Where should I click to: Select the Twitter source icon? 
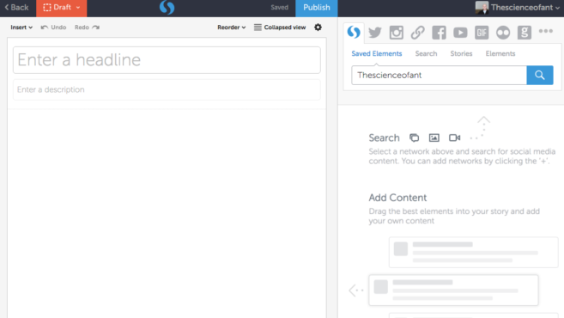(x=375, y=33)
